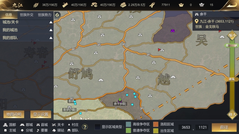Switch to the 世族外交 tab
This screenshot has height=134, width=239.
tap(27, 15)
